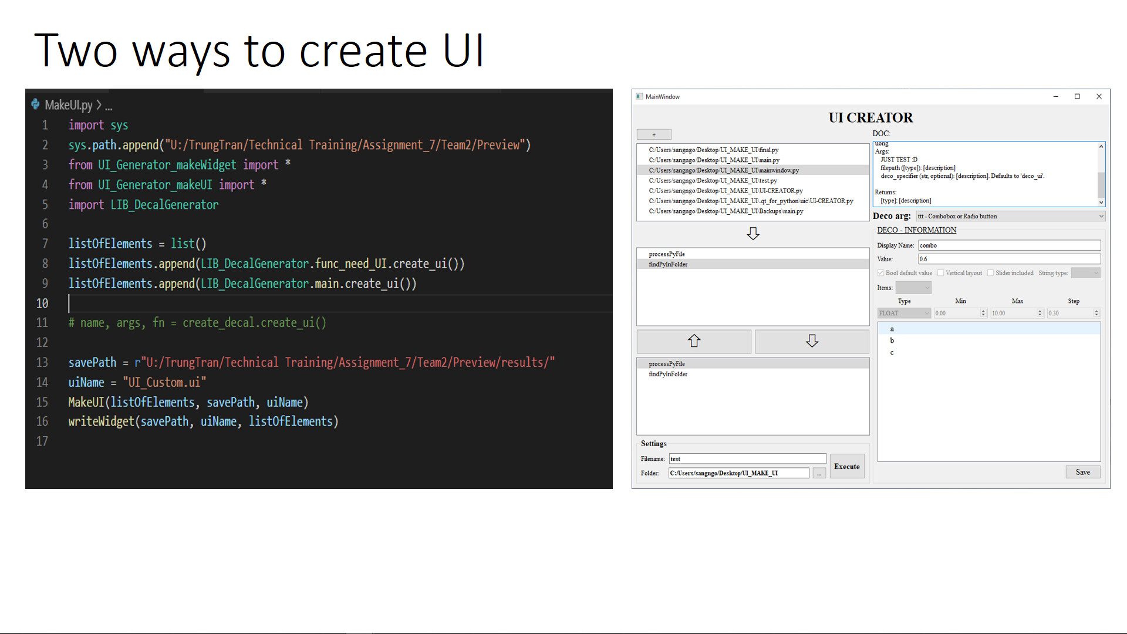Select findPyInFolder in the middle function list
This screenshot has width=1127, height=634.
pyautogui.click(x=668, y=264)
